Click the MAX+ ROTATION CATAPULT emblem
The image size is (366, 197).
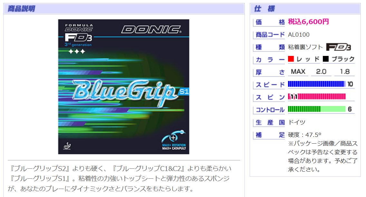174,140
